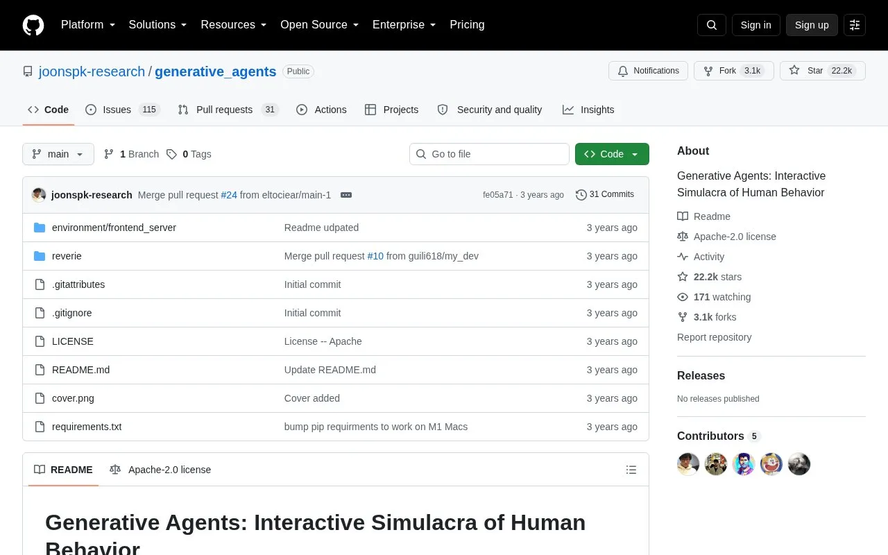Image resolution: width=888 pixels, height=555 pixels.
Task: Expand the Open Source menu
Action: (320, 25)
